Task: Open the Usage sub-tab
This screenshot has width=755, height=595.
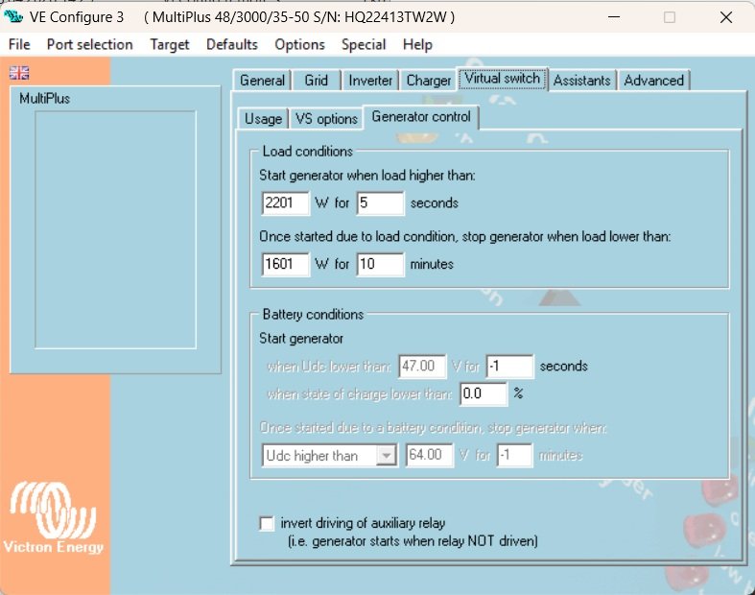Action: click(x=263, y=118)
